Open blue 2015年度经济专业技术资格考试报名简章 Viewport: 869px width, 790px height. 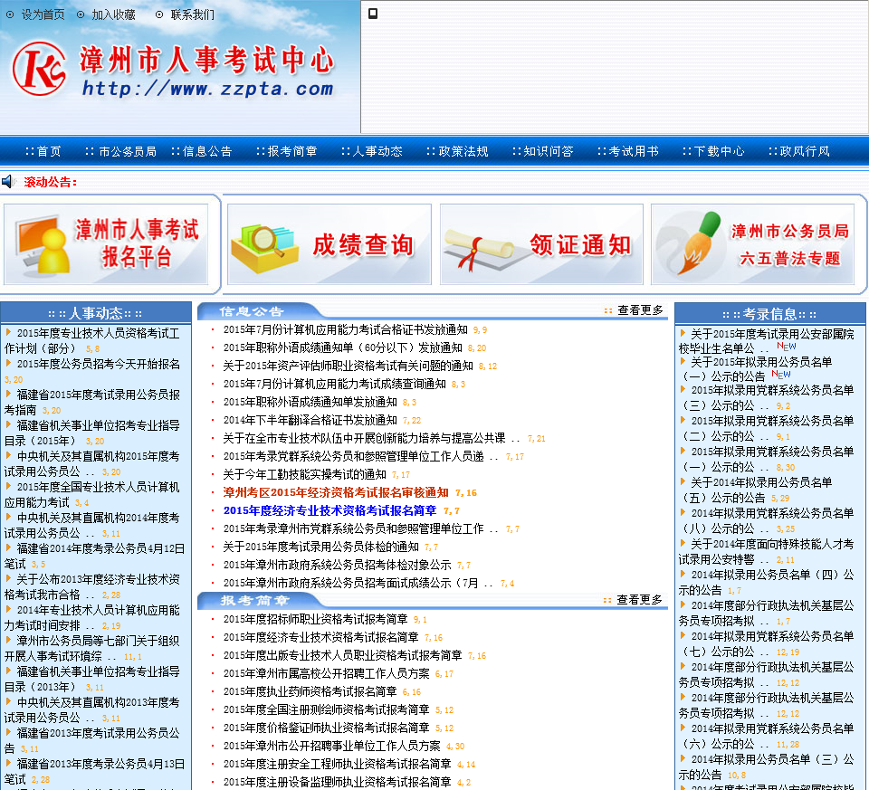[x=329, y=510]
